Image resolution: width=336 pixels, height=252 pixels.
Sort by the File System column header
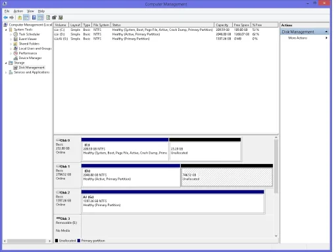coord(101,25)
